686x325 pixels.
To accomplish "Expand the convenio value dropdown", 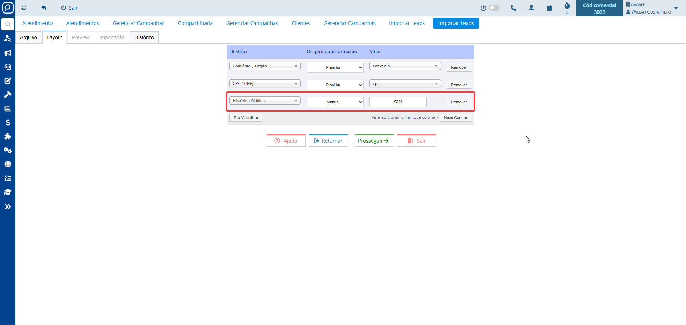I will click(405, 66).
